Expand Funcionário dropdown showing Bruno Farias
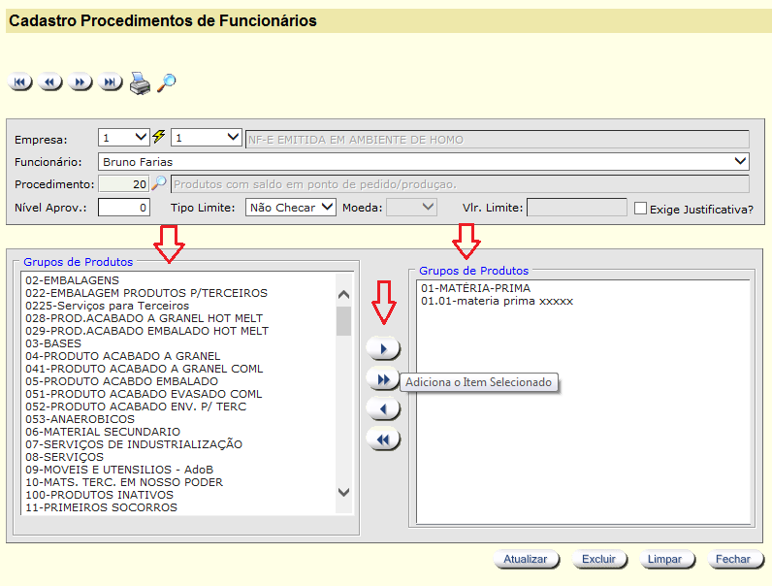 424,161
